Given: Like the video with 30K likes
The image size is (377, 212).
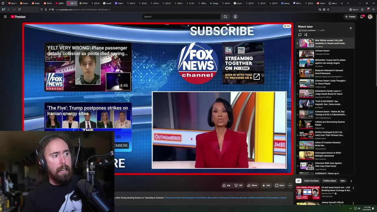Looking at the screenshot, I should click(x=226, y=185).
